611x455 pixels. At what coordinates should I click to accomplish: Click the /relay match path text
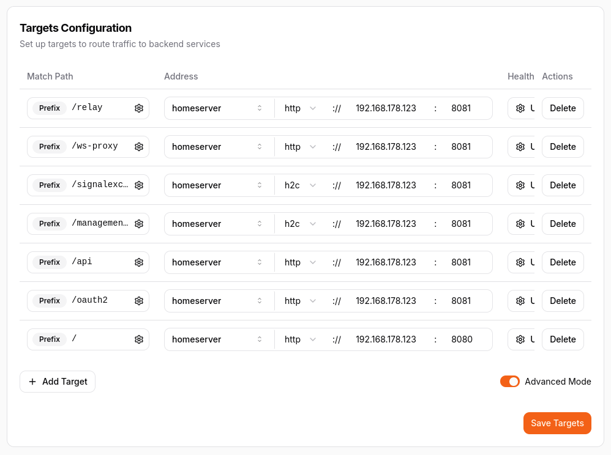pyautogui.click(x=88, y=108)
